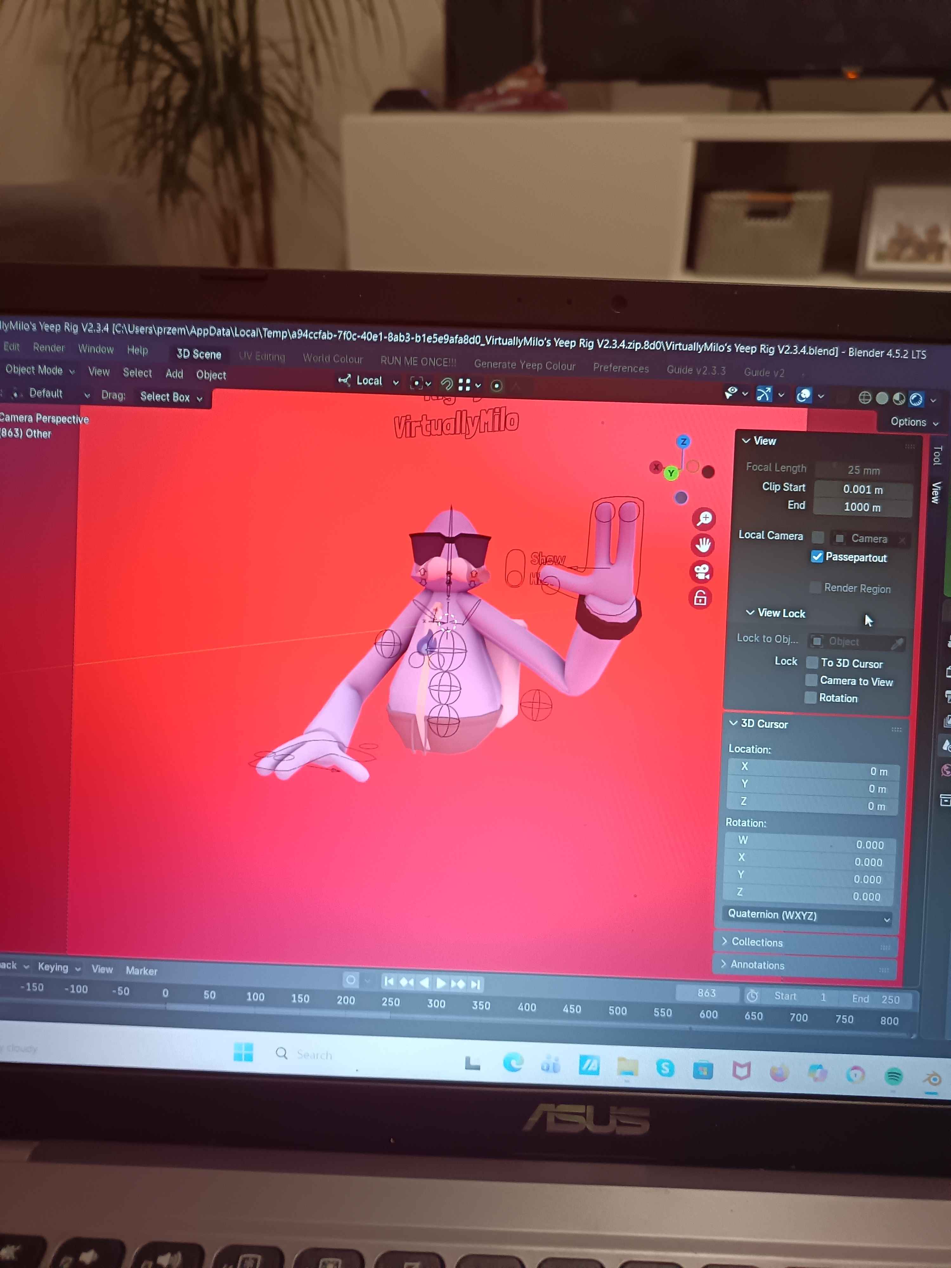Open the shading options dropdown arrow
The image size is (951, 1268).
click(933, 400)
